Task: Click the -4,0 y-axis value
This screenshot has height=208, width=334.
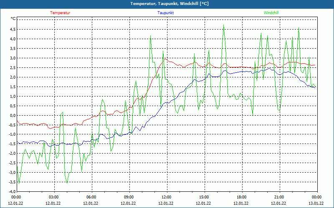Action: [x=12, y=191]
